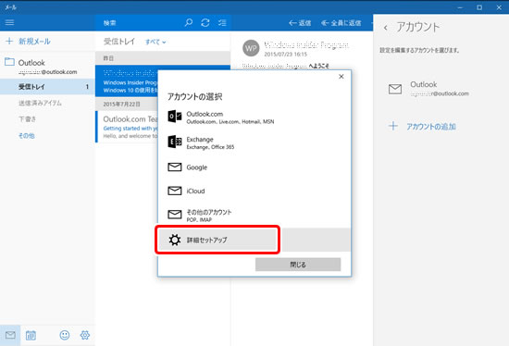
Task: Click the WP sender avatar
Action: 251,48
